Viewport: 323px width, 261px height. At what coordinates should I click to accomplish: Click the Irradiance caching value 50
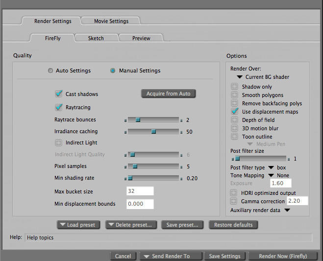(x=189, y=132)
